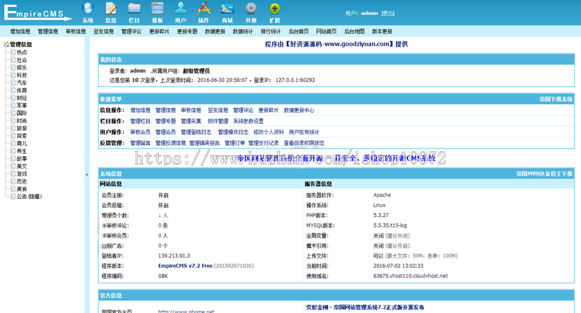
Task: Click 查看目录权限状态 quick link
Action: (304, 143)
